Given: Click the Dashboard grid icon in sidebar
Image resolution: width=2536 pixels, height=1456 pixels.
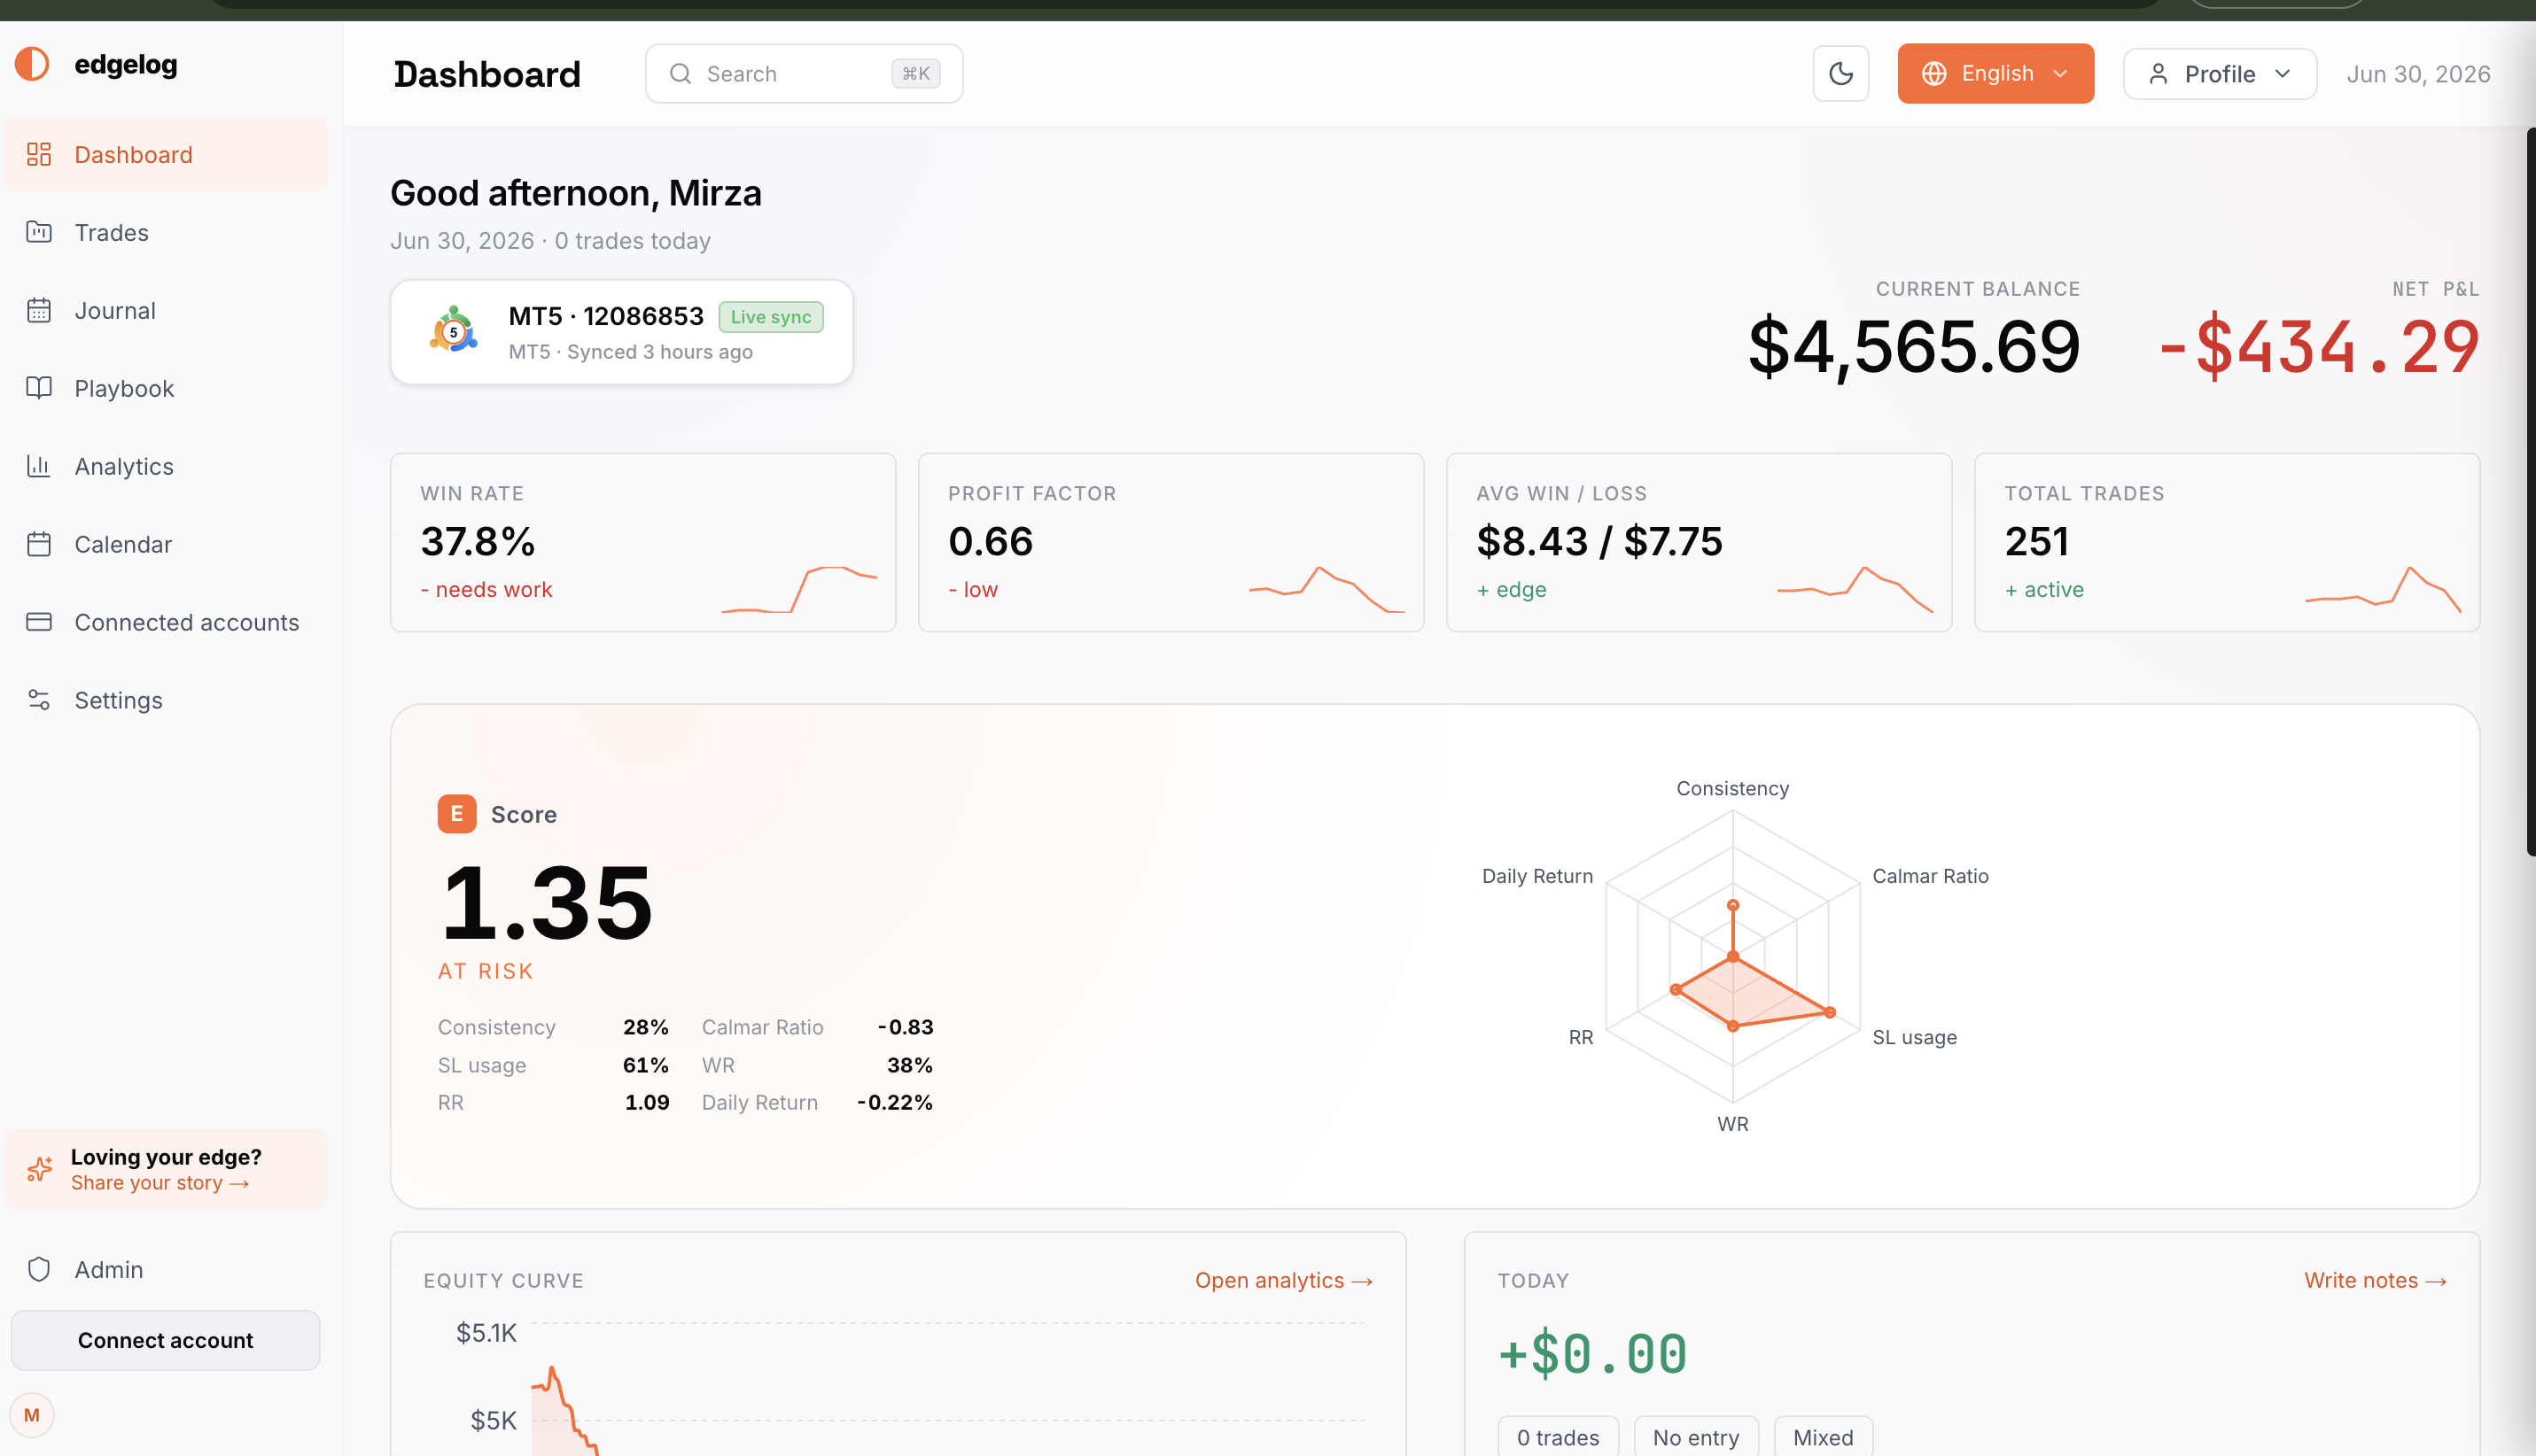Looking at the screenshot, I should click(39, 154).
